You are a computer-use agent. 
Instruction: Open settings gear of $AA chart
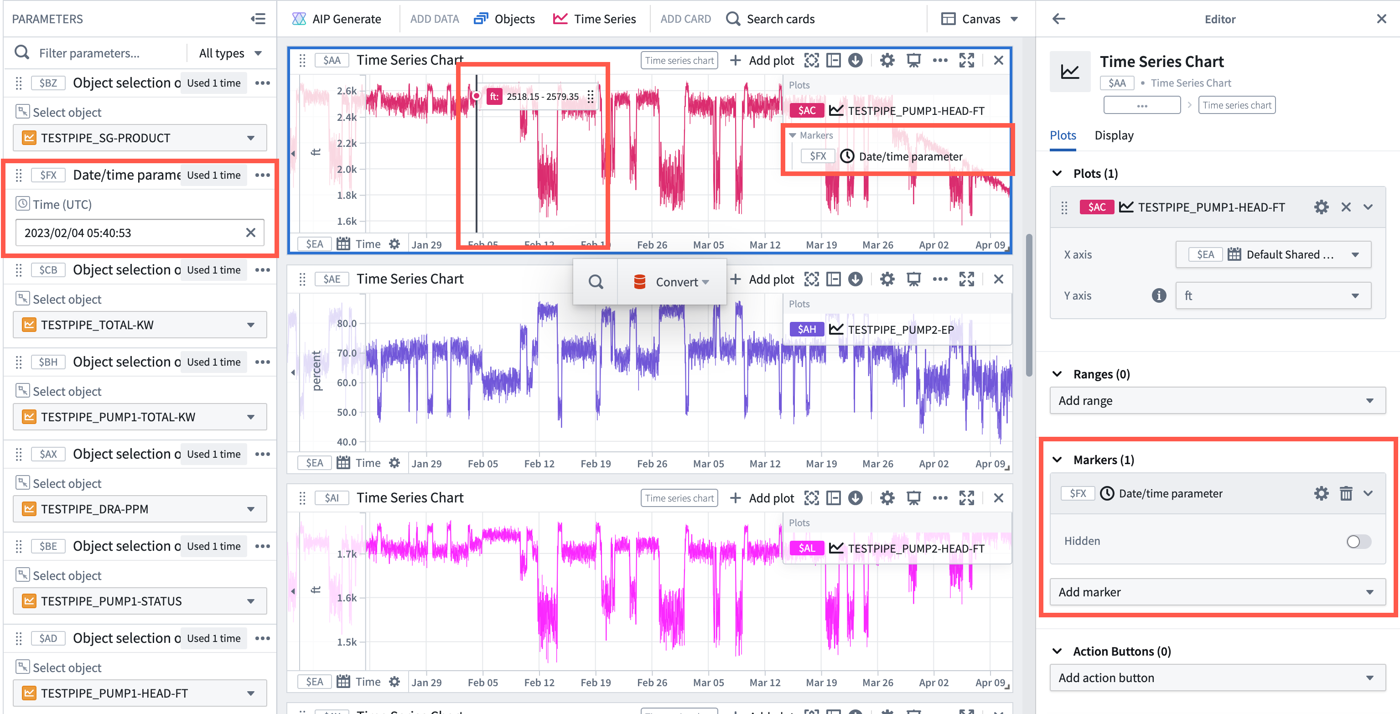887,60
